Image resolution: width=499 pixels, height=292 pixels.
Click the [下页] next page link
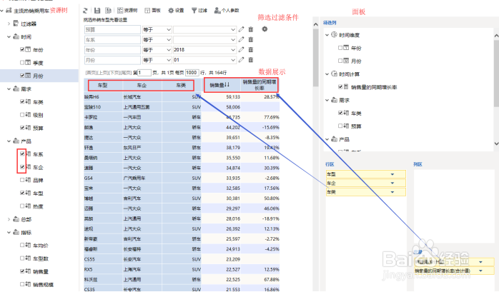(114, 73)
